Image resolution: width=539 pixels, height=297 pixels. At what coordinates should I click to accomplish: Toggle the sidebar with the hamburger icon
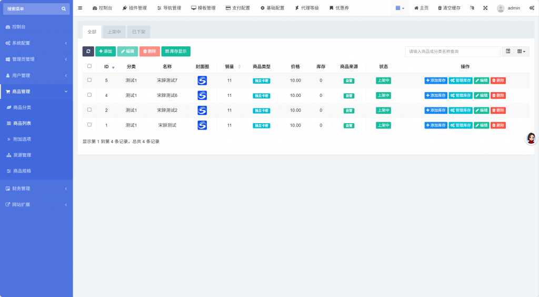(80, 8)
